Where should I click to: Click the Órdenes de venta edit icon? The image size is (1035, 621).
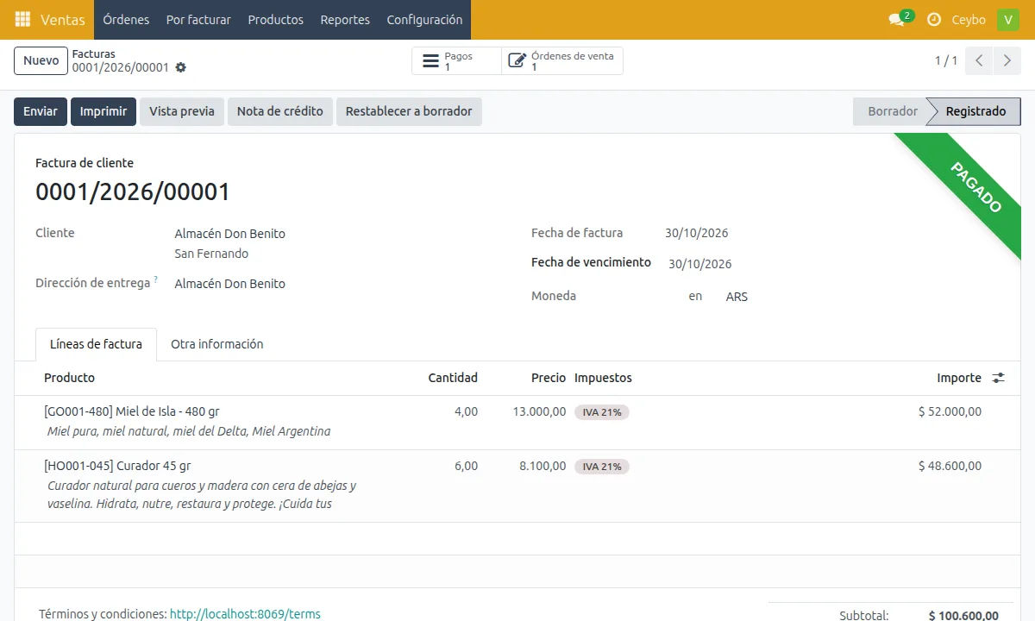click(x=517, y=60)
